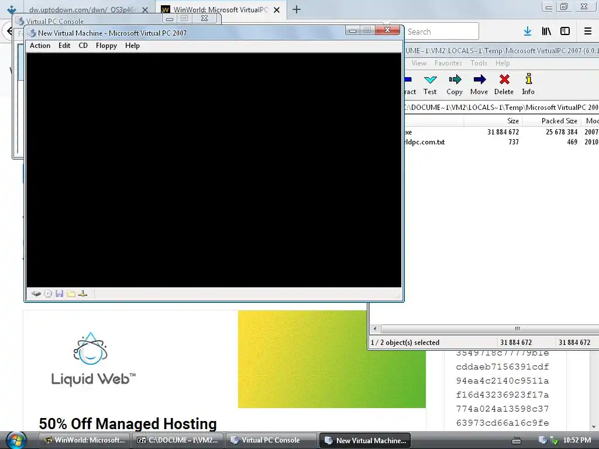This screenshot has width=599, height=449.
Task: Click the shared folders icon in Virtual PC status bar
Action: pos(71,293)
